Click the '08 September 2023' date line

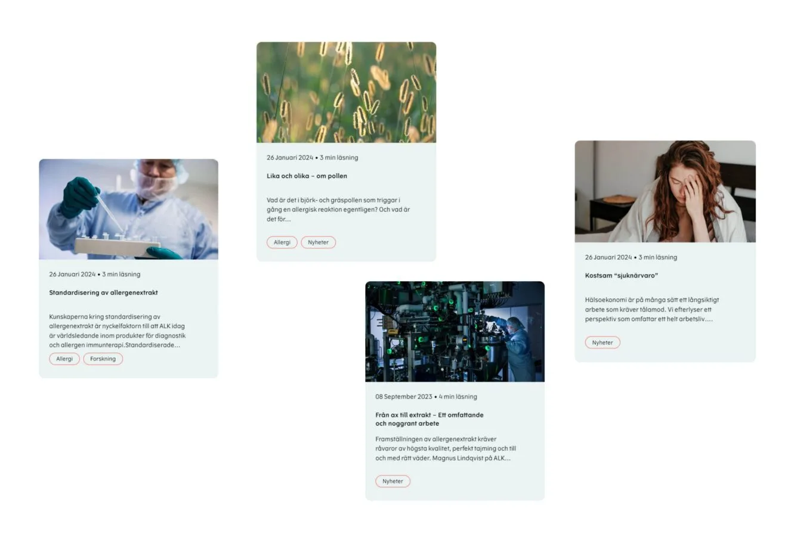click(426, 397)
